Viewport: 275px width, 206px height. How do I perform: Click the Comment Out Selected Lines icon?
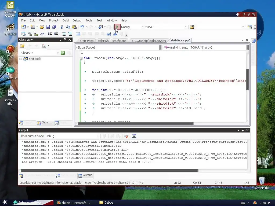click(x=64, y=34)
